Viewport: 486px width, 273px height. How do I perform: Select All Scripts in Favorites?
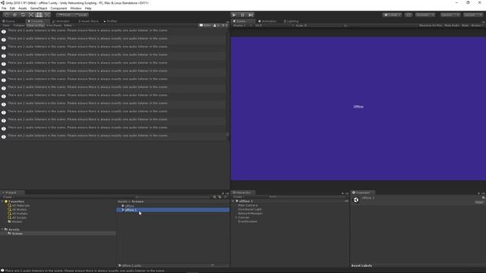pos(19,218)
